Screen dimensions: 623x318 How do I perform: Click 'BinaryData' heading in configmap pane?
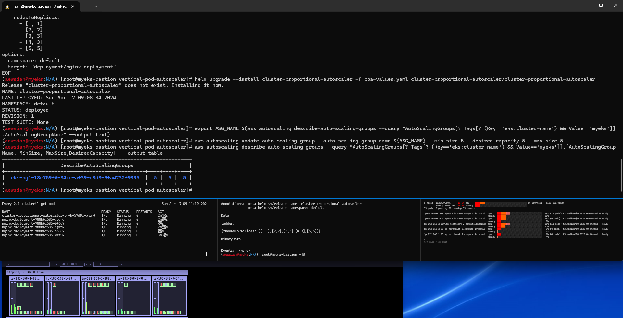(231, 239)
